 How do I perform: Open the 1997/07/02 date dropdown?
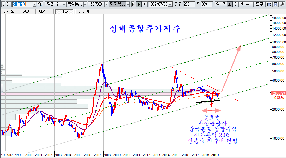pyautogui.click(x=170, y=4)
